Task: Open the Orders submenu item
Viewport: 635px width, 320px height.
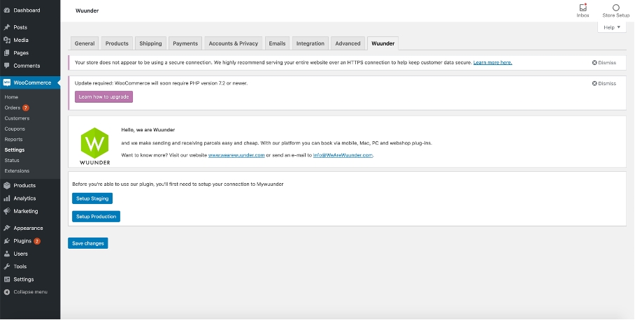Action: [x=13, y=108]
